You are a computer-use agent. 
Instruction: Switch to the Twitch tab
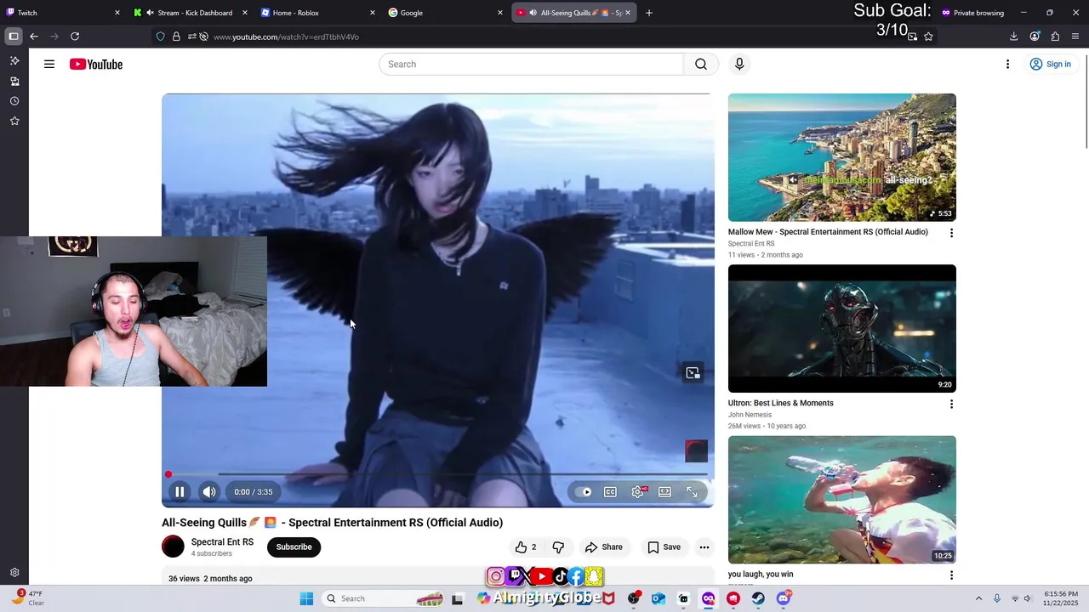tap(64, 13)
